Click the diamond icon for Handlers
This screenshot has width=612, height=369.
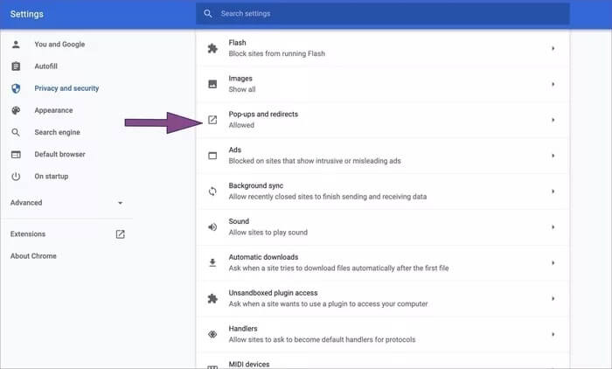coord(212,334)
